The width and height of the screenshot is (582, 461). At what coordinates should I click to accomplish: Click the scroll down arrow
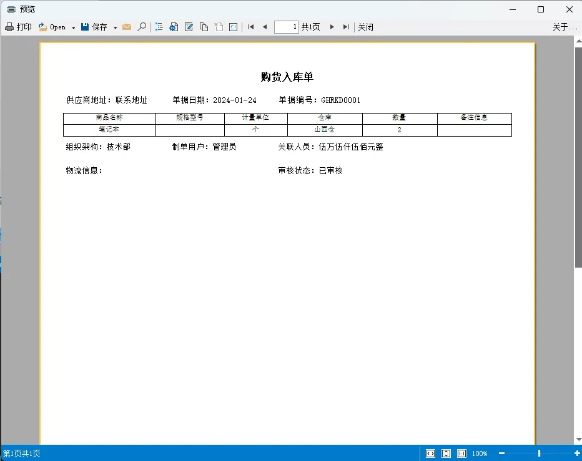[578, 440]
